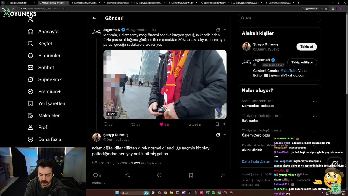
Task: Open options for Özlem Çerçioğlu trend
Action: pos(315,131)
